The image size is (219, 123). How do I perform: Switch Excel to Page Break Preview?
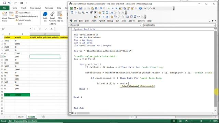[187, 121]
